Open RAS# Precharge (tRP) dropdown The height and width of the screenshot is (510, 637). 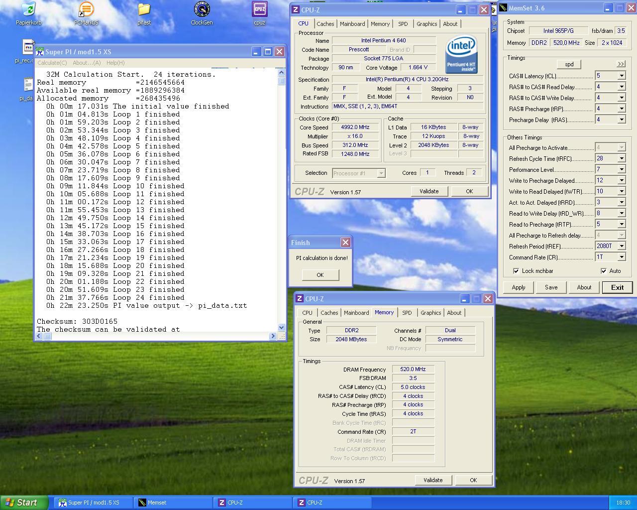pyautogui.click(x=622, y=109)
